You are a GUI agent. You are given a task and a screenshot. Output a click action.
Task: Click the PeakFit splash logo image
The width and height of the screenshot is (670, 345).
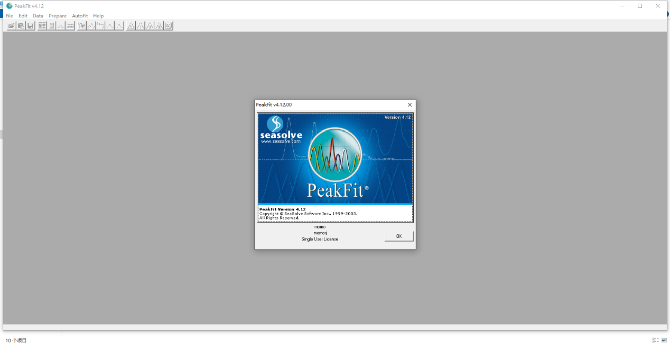click(335, 158)
